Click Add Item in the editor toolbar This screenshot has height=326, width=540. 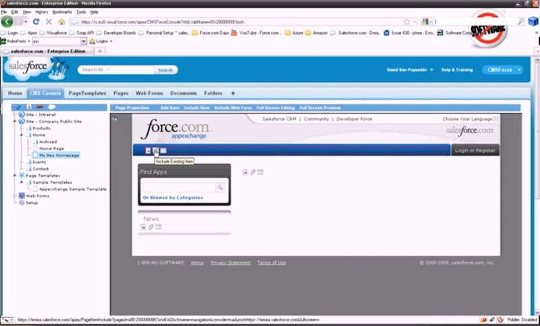[x=170, y=108]
